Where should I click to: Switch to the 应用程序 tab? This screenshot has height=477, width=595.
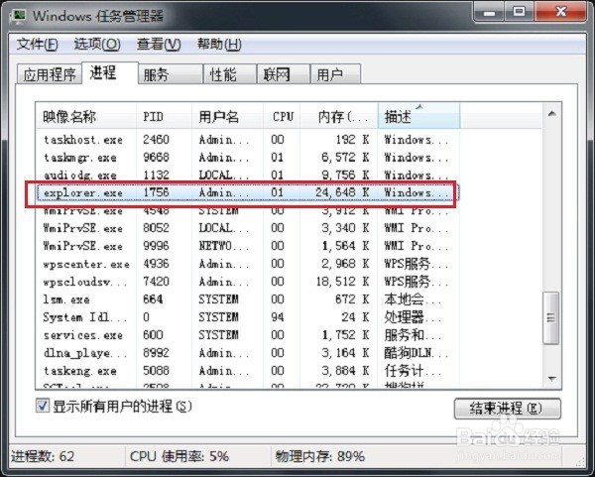point(50,74)
